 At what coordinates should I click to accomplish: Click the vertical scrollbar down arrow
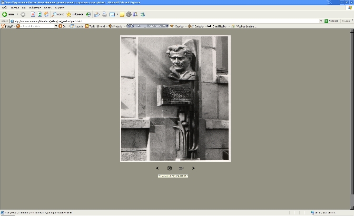pos(352,208)
